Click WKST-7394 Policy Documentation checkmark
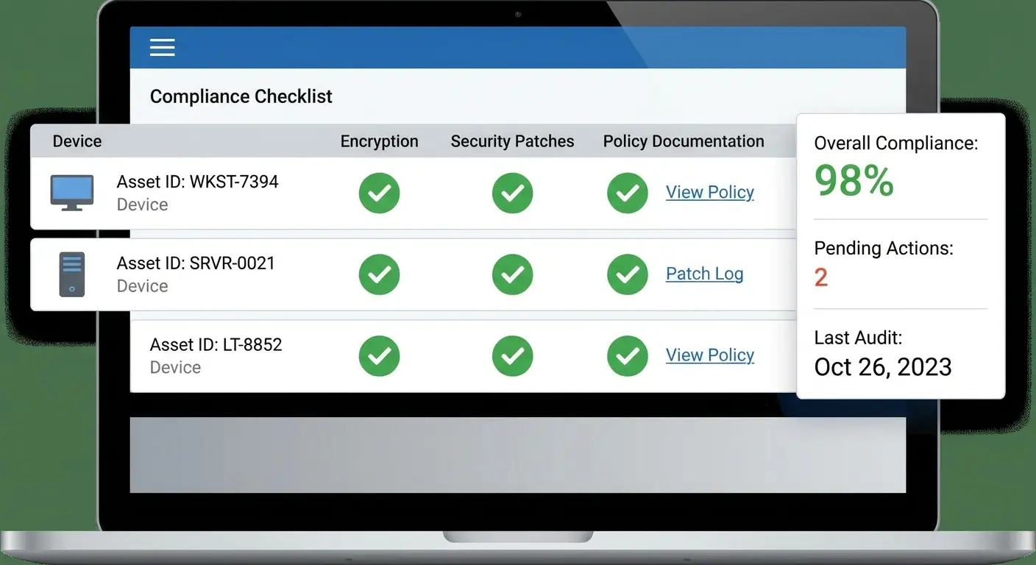Viewport: 1036px width, 565px height. tap(627, 193)
